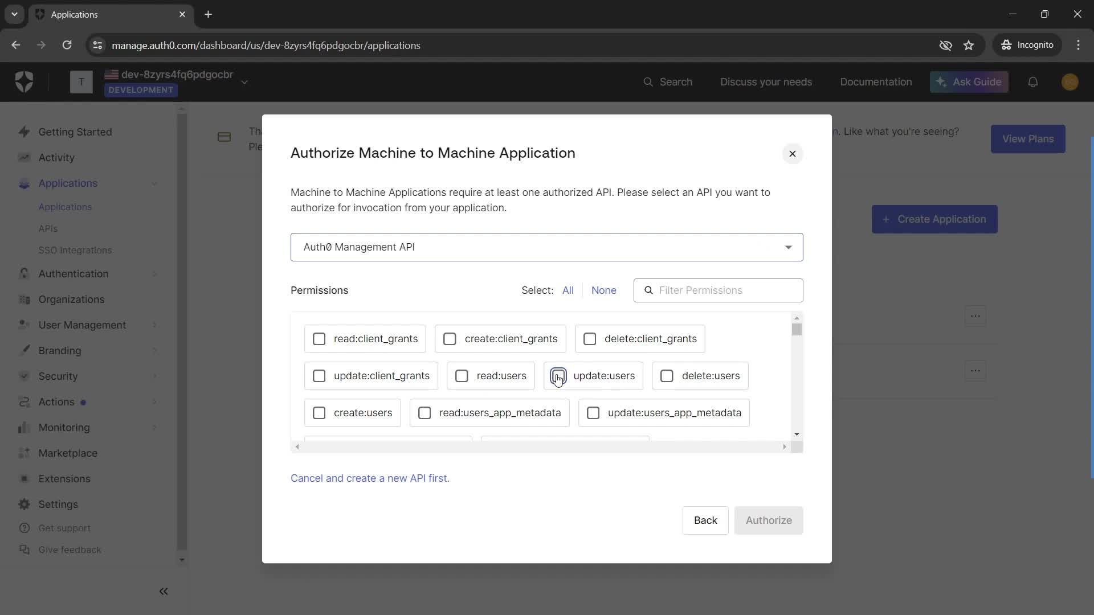Viewport: 1094px width, 615px height.
Task: Click the Activity chart icon
Action: [24, 158]
